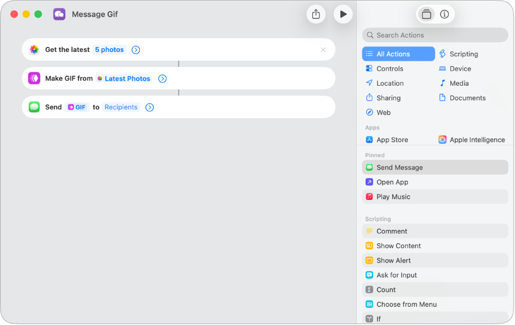Click the Count sigma icon

(369, 290)
